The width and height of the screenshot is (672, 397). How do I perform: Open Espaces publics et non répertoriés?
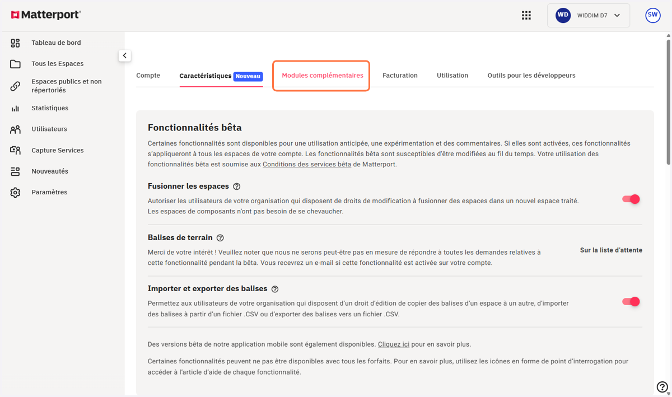tap(67, 86)
